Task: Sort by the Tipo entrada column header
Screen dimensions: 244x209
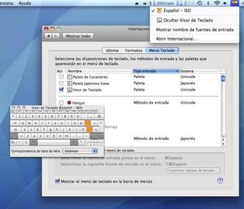Action: click(156, 71)
